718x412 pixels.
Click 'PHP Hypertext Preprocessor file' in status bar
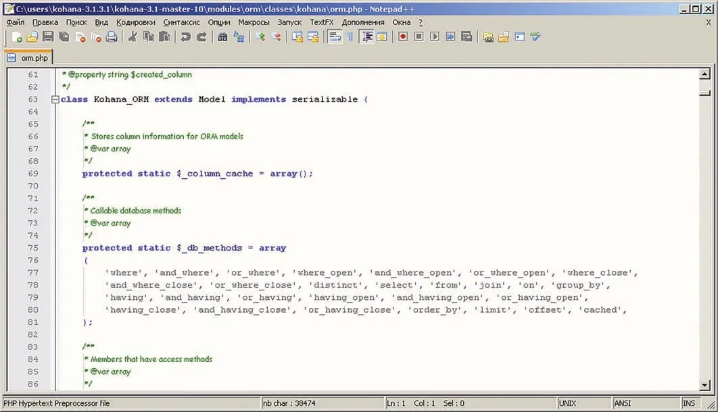pos(131,403)
